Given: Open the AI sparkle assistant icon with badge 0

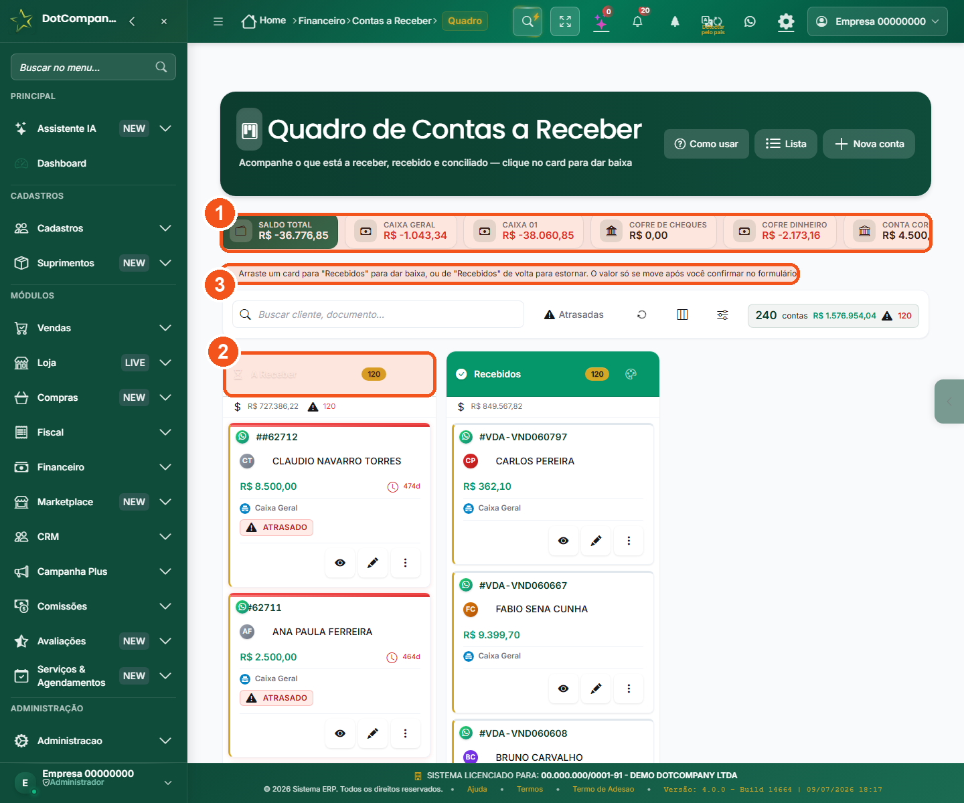Looking at the screenshot, I should pyautogui.click(x=601, y=21).
